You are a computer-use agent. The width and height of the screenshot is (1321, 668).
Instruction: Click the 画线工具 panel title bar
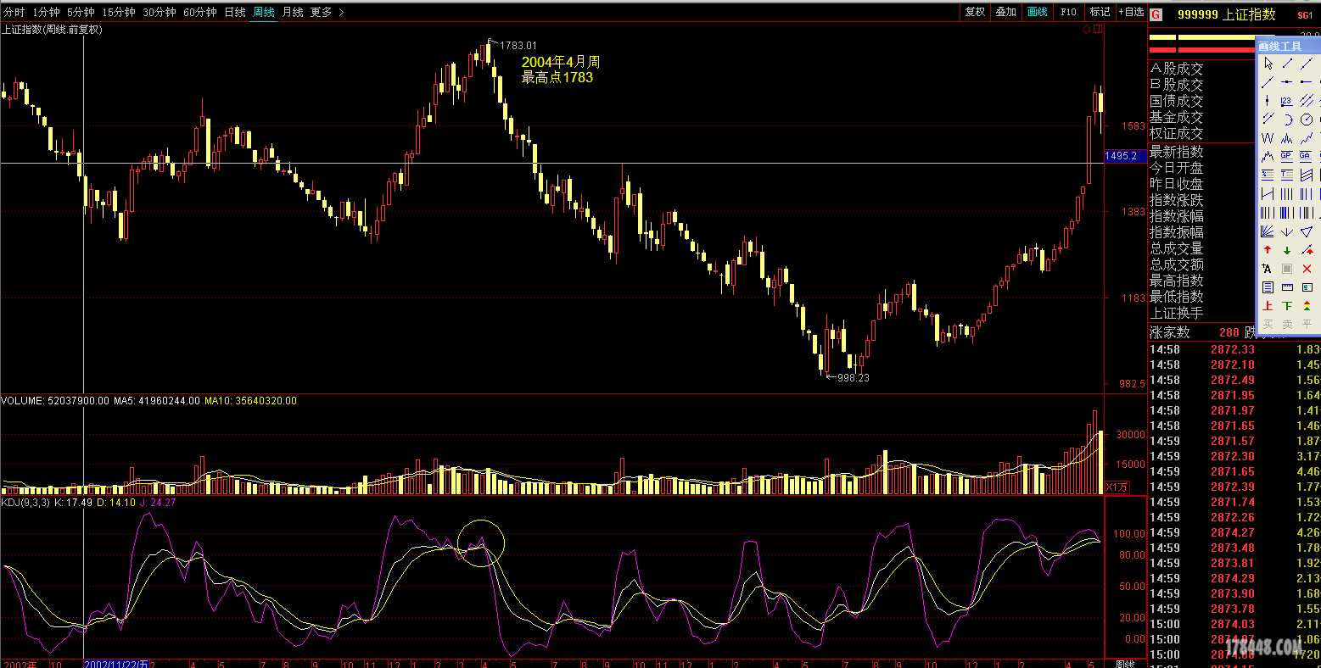coord(1288,46)
